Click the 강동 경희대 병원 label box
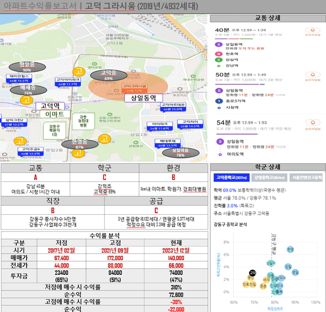Screen dimensions: 326x312 tap(84, 121)
